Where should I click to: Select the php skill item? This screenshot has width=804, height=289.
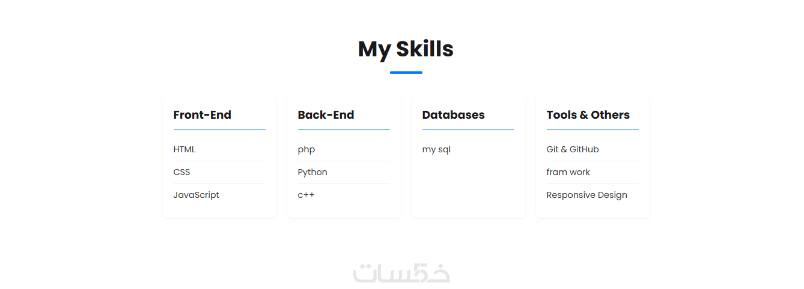[306, 149]
